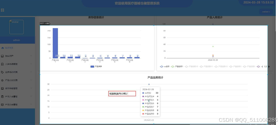Enable the 产品名称10 series in legend
The image size is (279, 125).
pyautogui.click(x=192, y=66)
